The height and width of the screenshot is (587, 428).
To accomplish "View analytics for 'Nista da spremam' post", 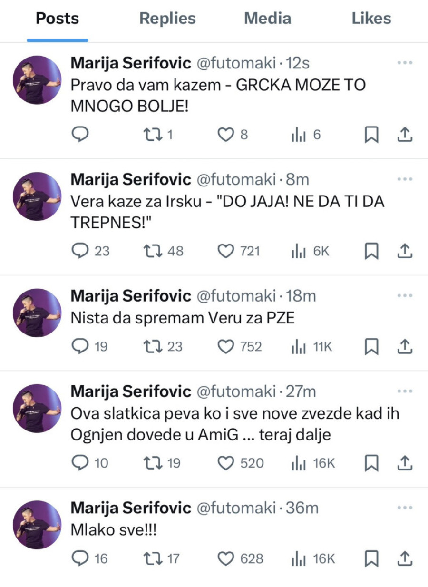I will [x=298, y=346].
